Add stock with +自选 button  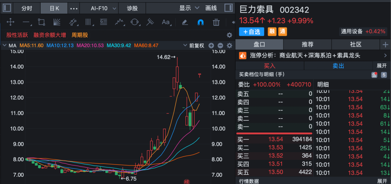[252, 32]
